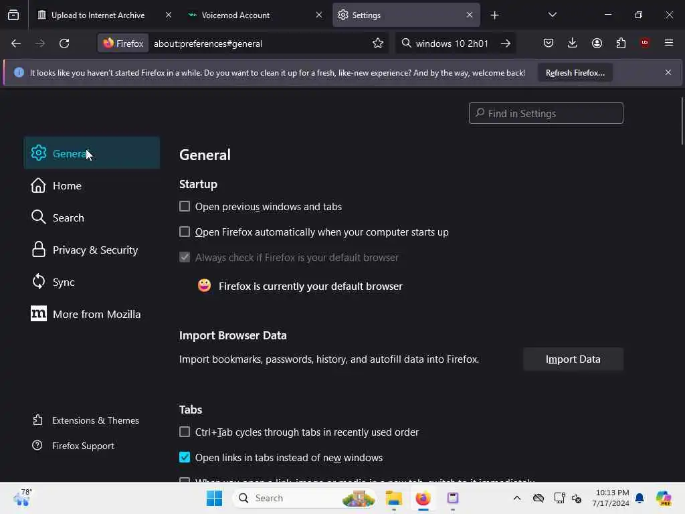This screenshot has width=685, height=514.
Task: Show hidden icons in the system tray
Action: pyautogui.click(x=517, y=498)
